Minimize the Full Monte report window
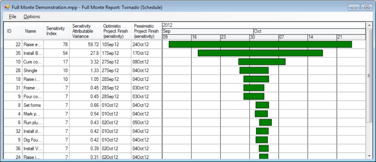This screenshot has width=376, height=162. point(354,7)
